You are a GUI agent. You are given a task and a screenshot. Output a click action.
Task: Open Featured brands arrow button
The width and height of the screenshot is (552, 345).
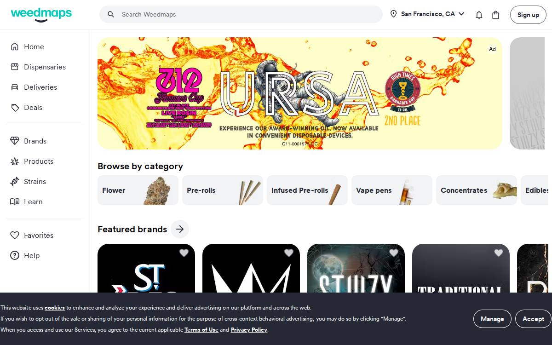(x=180, y=229)
